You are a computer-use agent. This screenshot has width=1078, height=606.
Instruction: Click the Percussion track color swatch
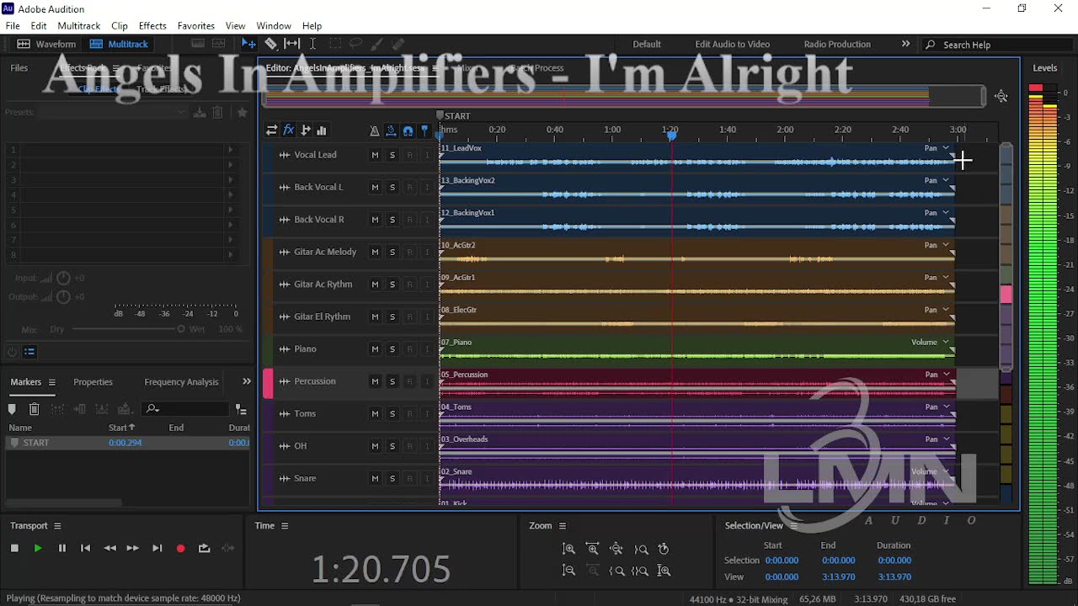pos(268,382)
